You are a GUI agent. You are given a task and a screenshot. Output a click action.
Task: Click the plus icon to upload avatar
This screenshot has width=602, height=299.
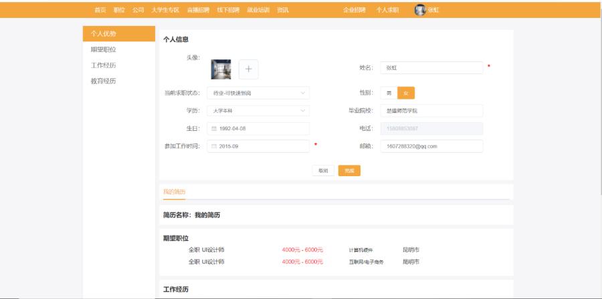click(x=248, y=69)
